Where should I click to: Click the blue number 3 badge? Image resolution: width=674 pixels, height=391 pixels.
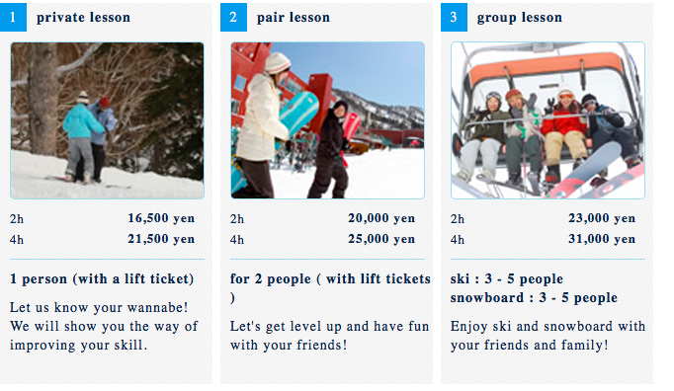coord(454,17)
